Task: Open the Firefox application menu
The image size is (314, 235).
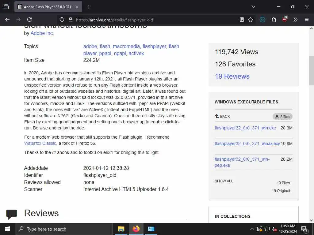Action: [306, 20]
